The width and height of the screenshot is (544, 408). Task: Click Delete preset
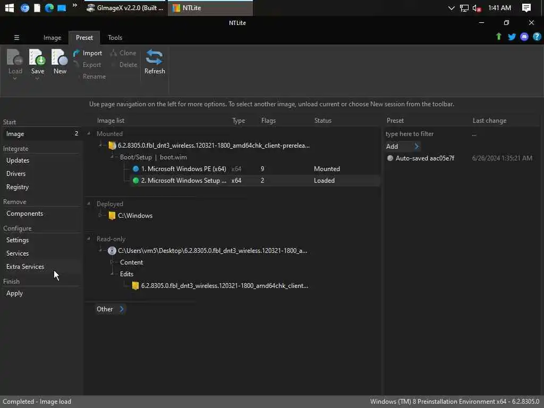coord(124,65)
